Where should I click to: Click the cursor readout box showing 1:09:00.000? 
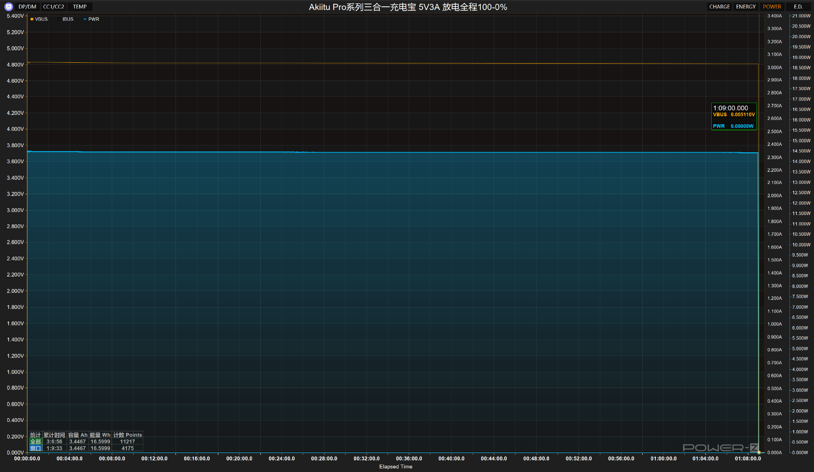pos(734,116)
